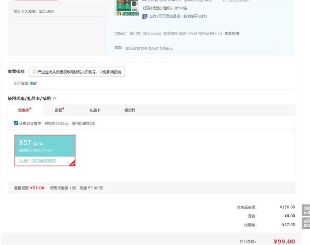The width and height of the screenshot is (310, 245).
Task: Click the [限店铺限商品] coupon restriction label
Action: click(43, 161)
